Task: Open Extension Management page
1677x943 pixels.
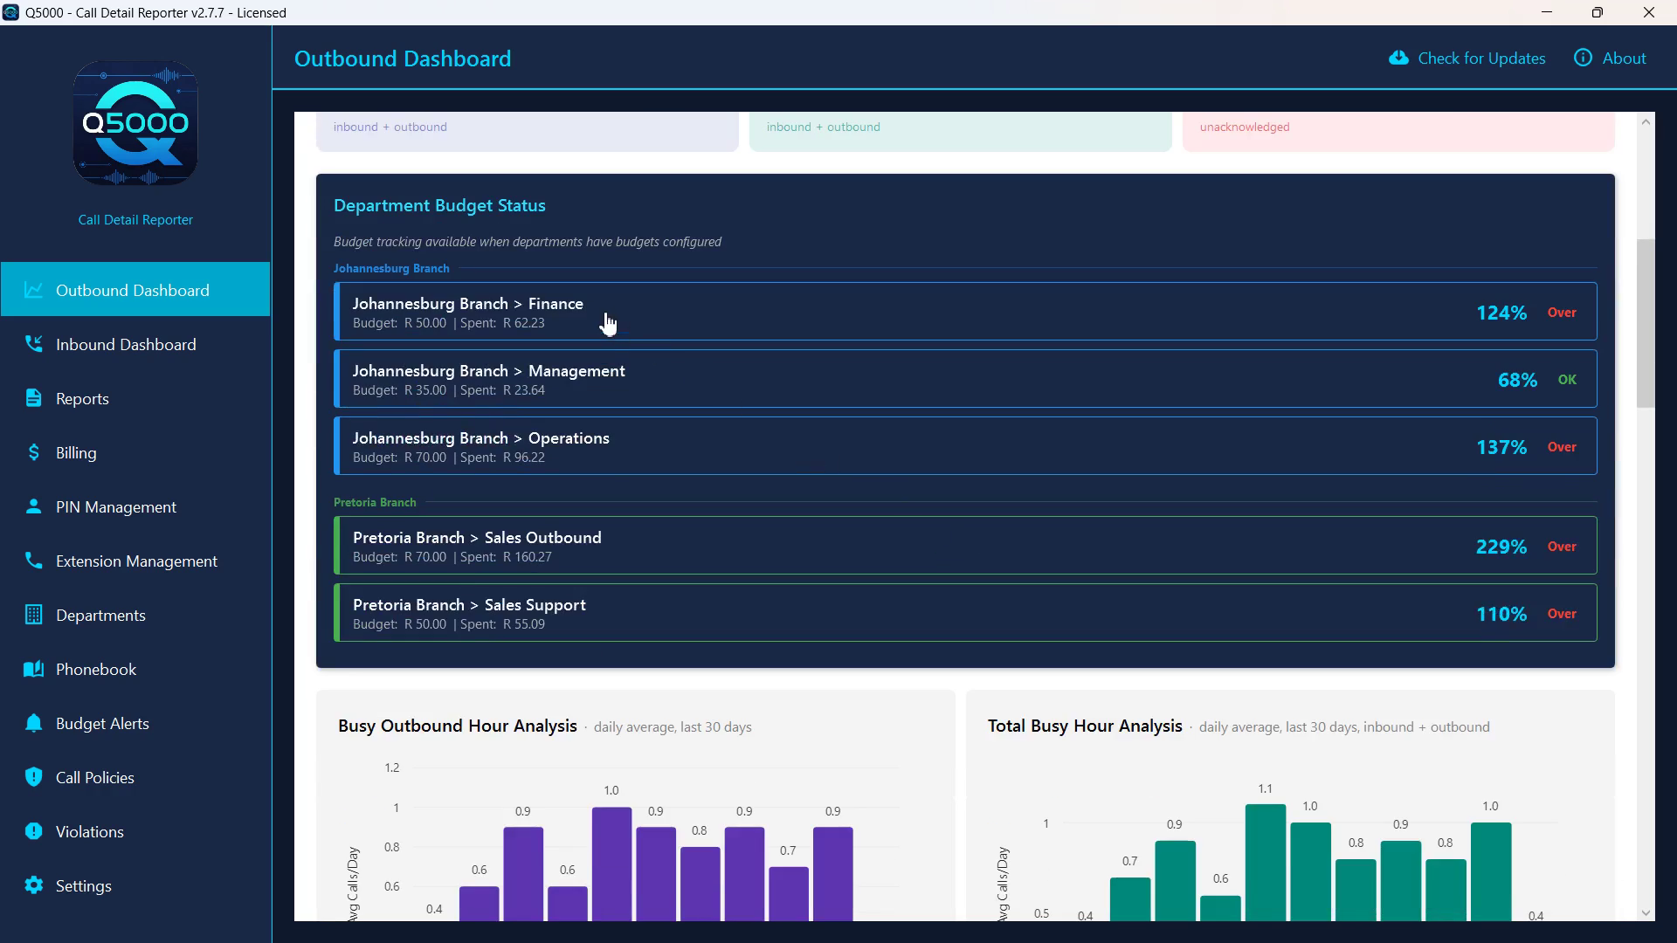Action: coord(135,561)
